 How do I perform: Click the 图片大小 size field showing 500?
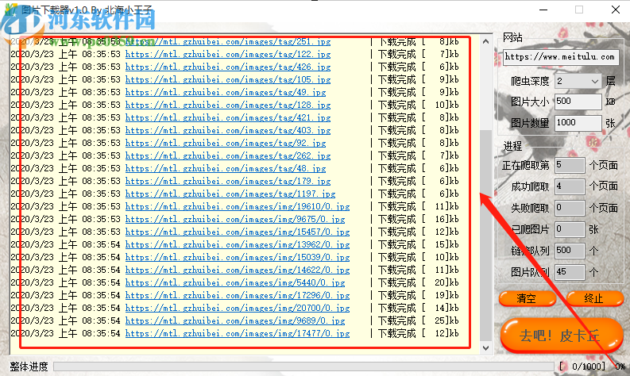coord(578,102)
